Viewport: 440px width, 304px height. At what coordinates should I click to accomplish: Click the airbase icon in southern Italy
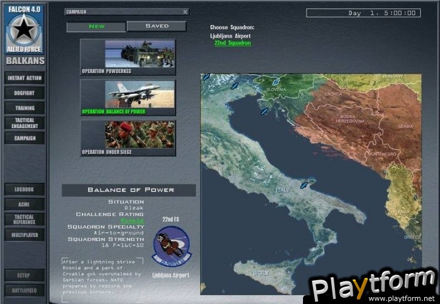[x=304, y=185]
